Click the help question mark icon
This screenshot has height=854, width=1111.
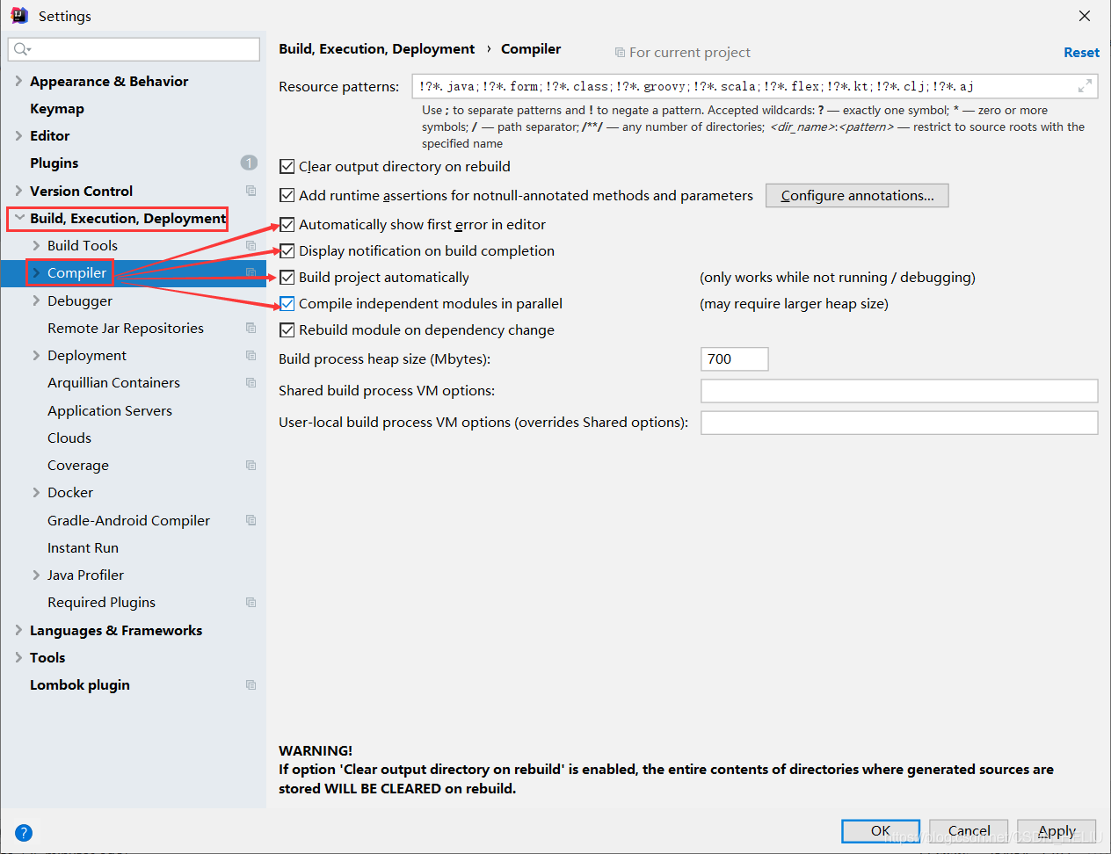pos(23,832)
